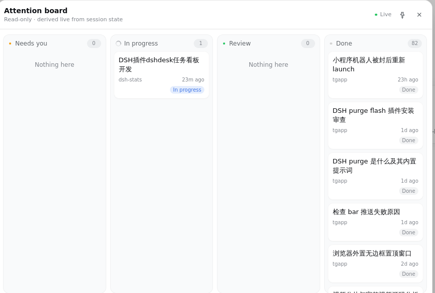
Task: Open the DSH插件dshdesk任务看板开发 card
Action: [161, 75]
